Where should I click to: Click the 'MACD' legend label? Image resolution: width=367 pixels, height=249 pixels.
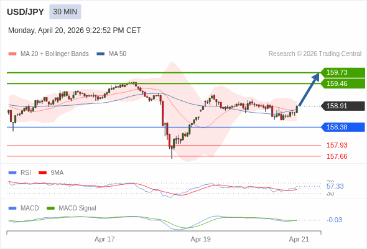[x=29, y=209]
